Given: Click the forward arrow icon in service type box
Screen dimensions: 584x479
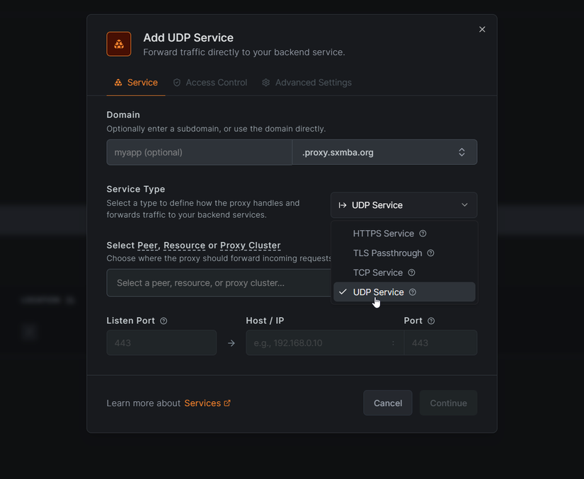Looking at the screenshot, I should click(343, 205).
